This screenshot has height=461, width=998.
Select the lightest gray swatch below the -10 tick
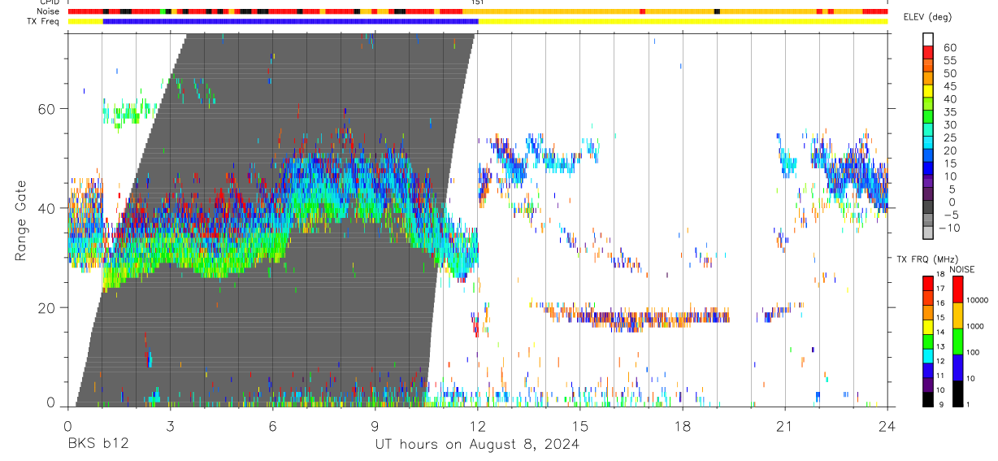pyautogui.click(x=928, y=232)
